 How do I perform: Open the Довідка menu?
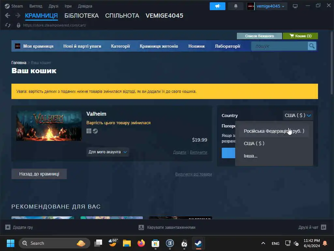click(x=85, y=6)
